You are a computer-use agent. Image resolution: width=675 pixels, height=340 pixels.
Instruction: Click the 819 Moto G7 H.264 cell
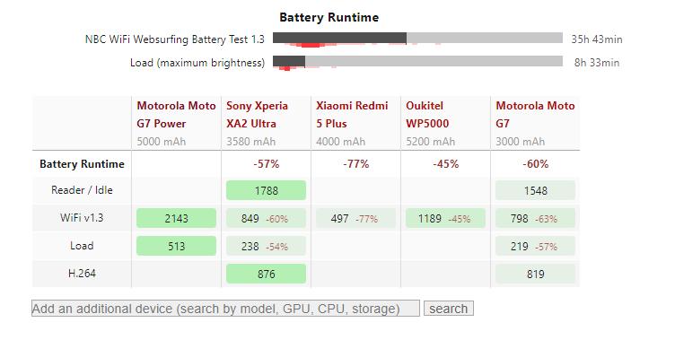pyautogui.click(x=536, y=274)
